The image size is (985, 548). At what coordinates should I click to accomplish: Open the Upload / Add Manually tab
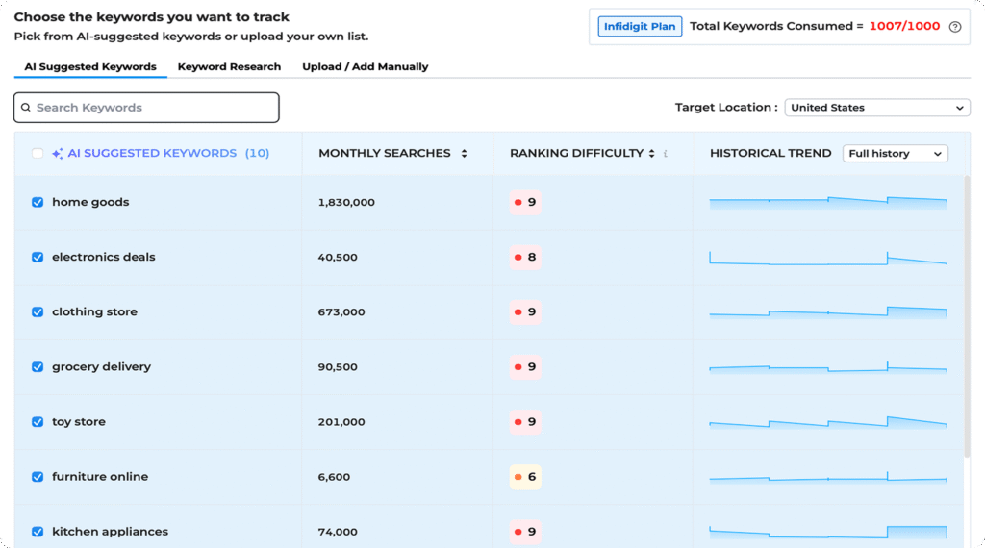[365, 67]
